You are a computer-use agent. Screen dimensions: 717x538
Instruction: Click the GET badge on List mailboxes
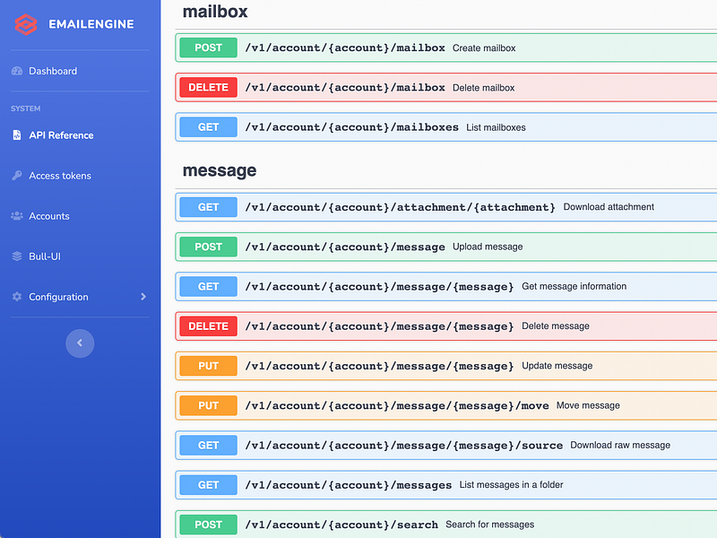[207, 126]
